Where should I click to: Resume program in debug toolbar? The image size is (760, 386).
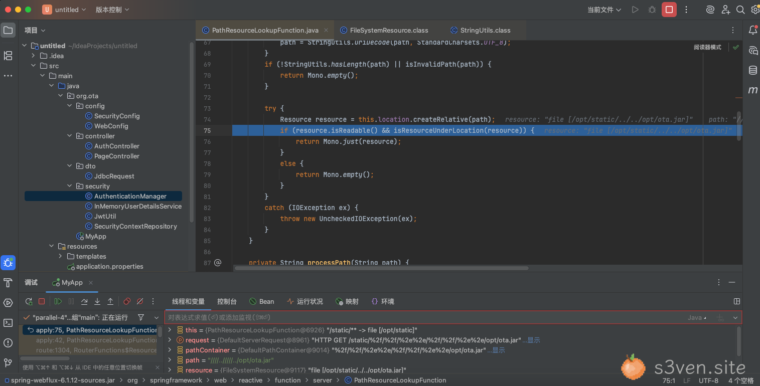pos(58,301)
